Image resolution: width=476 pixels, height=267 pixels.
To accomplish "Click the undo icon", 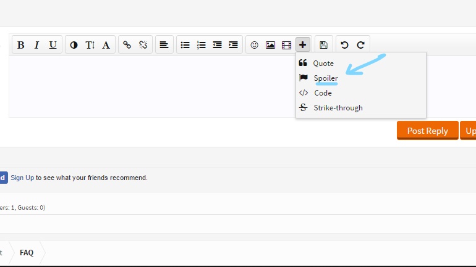I will click(x=344, y=45).
